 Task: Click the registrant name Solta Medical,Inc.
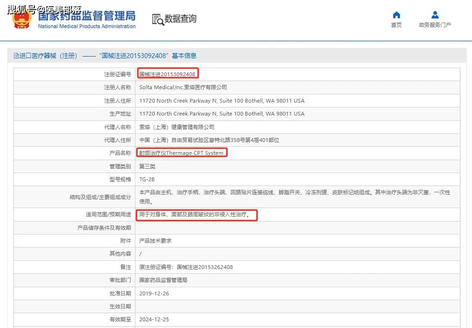(x=183, y=87)
